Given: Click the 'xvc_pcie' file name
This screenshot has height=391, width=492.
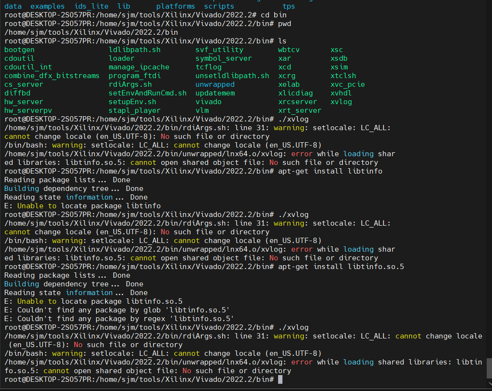Looking at the screenshot, I should tap(348, 84).
